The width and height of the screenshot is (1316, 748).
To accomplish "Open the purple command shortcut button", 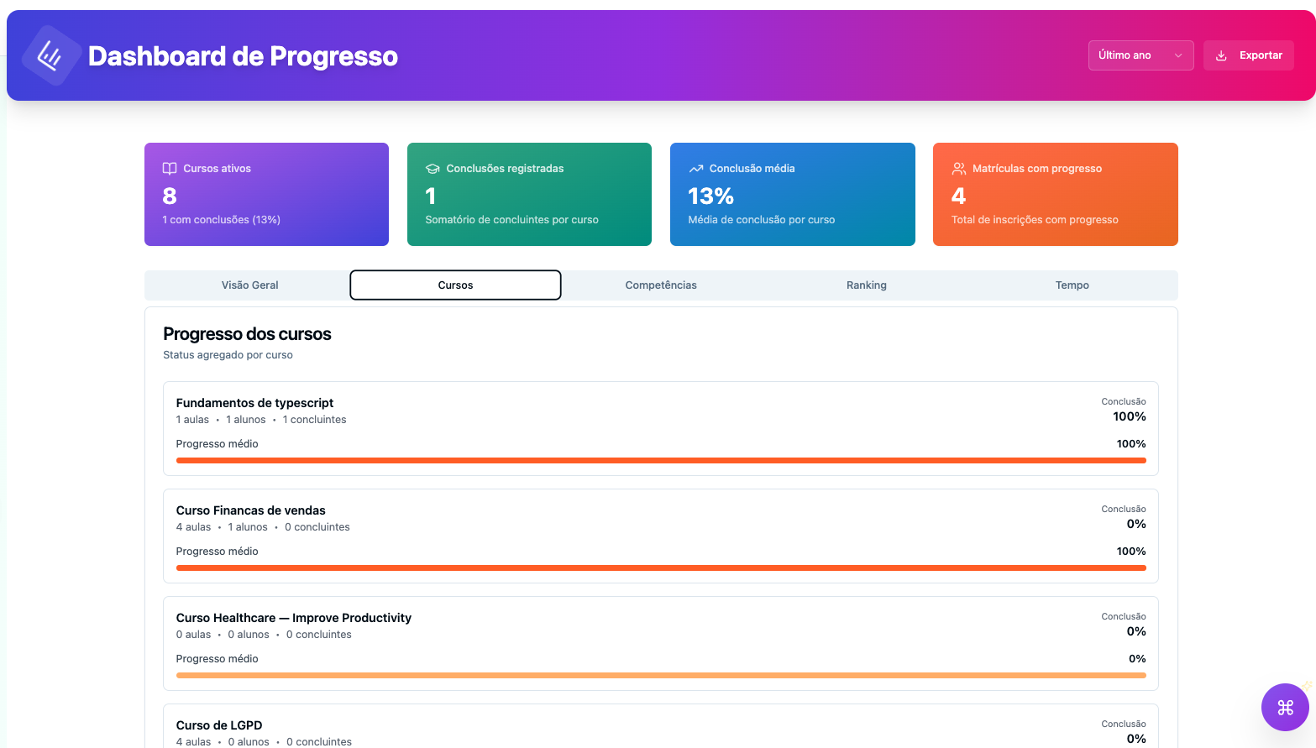I will pos(1284,707).
